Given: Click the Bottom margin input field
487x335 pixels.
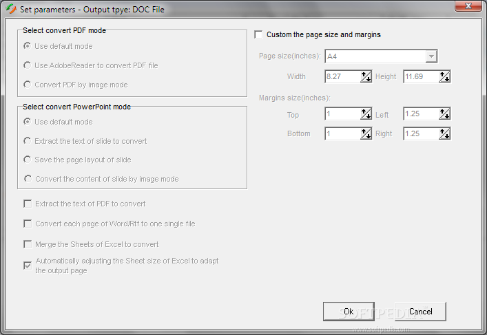Looking at the screenshot, I should (342, 133).
